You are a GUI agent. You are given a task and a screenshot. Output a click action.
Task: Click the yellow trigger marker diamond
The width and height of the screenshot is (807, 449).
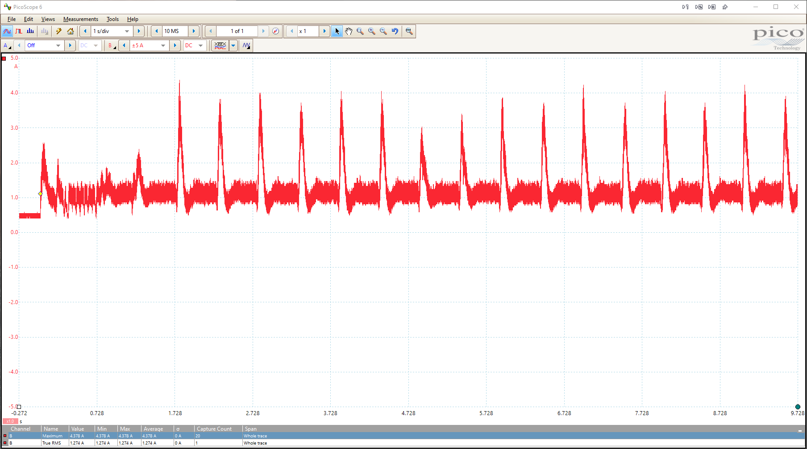coord(41,194)
